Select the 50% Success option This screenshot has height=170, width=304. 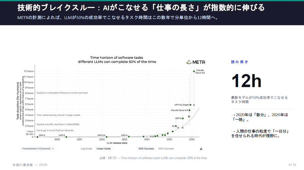pos(146,149)
